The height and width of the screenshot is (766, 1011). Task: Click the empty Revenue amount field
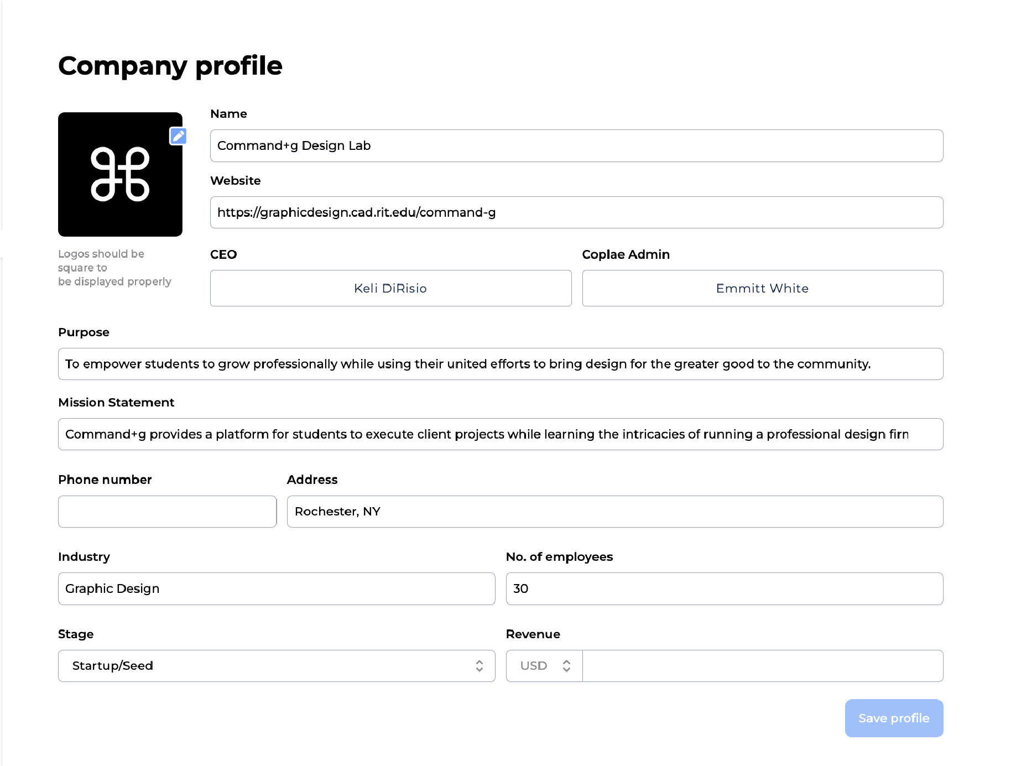pos(763,665)
